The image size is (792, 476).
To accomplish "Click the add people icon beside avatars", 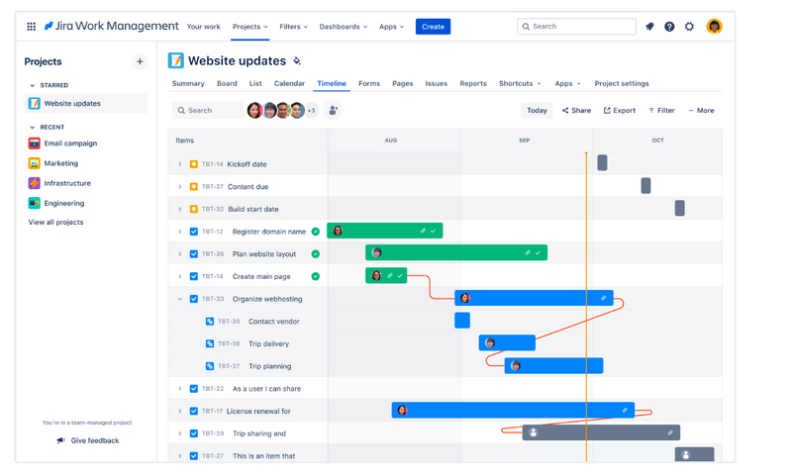I will click(334, 111).
